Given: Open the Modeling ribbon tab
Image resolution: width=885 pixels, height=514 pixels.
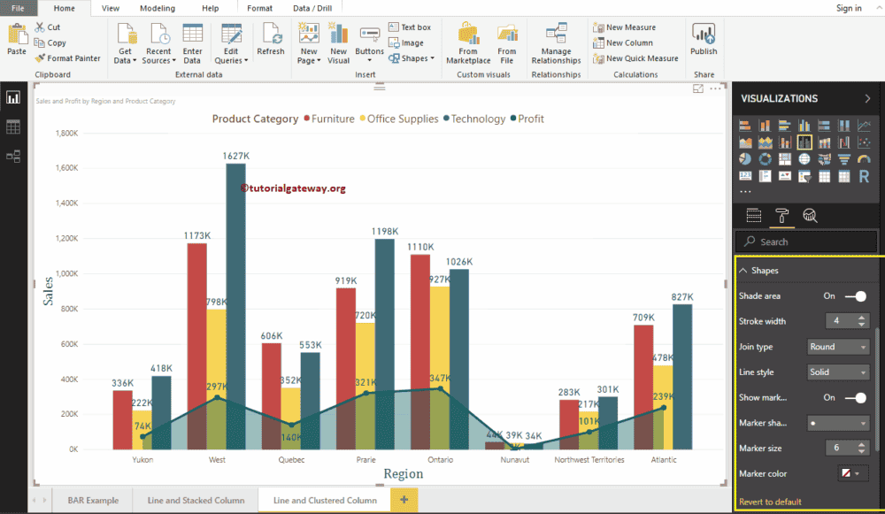Looking at the screenshot, I should click(x=158, y=8).
